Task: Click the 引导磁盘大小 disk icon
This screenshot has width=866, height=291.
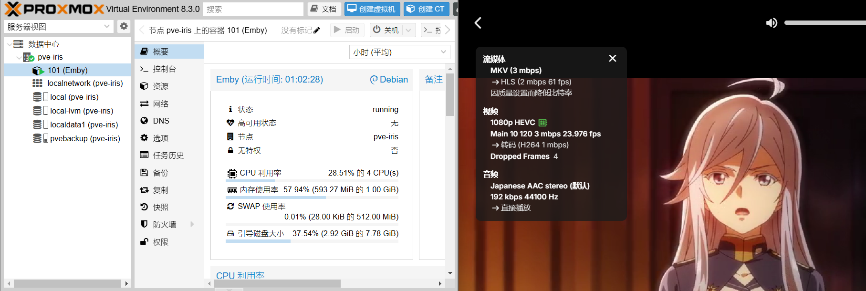Action: [x=231, y=234]
